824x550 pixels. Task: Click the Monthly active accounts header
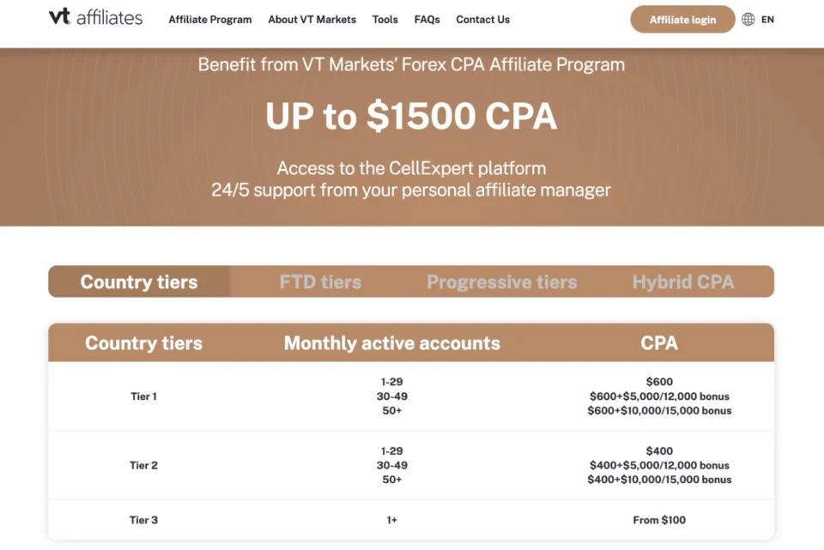[x=391, y=342]
